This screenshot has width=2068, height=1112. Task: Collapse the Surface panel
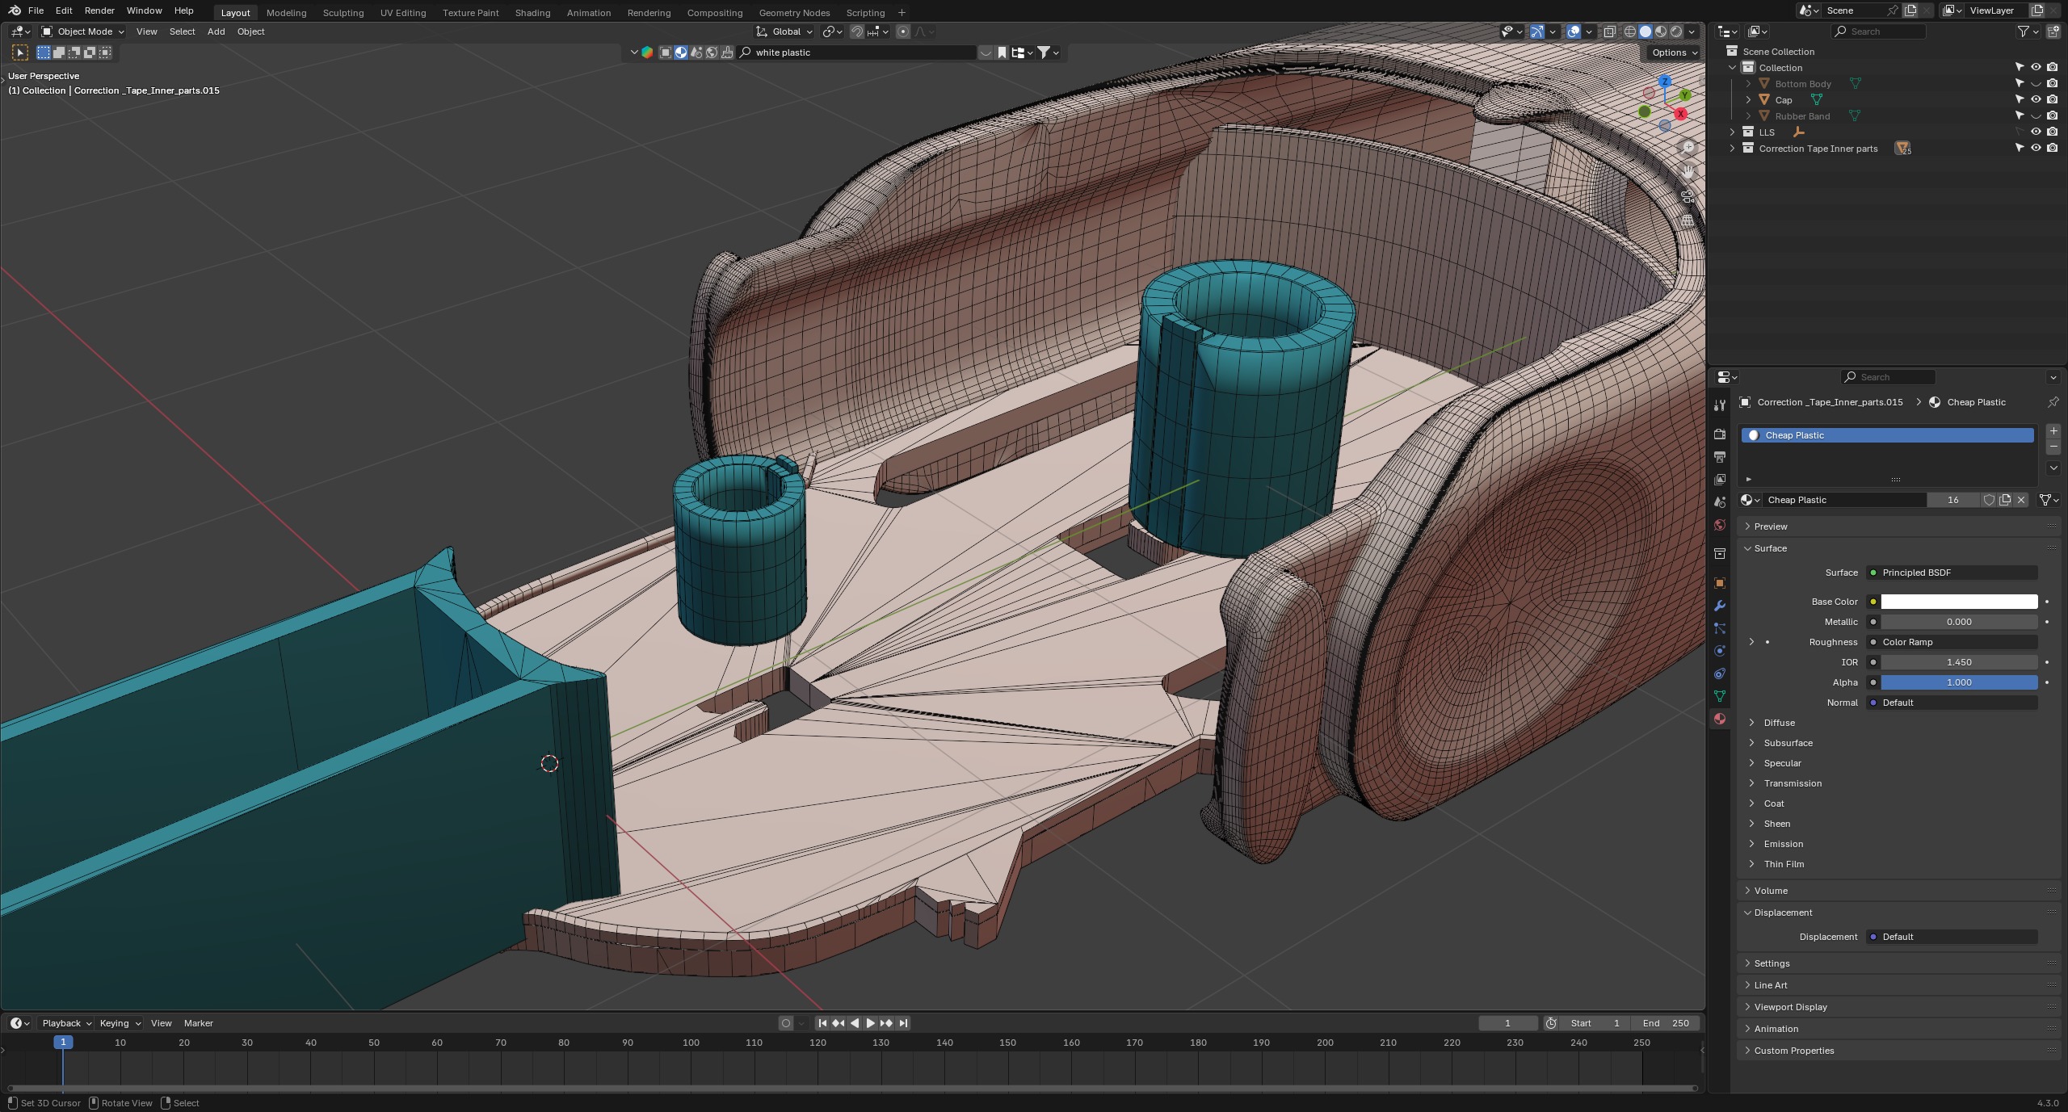(x=1770, y=548)
